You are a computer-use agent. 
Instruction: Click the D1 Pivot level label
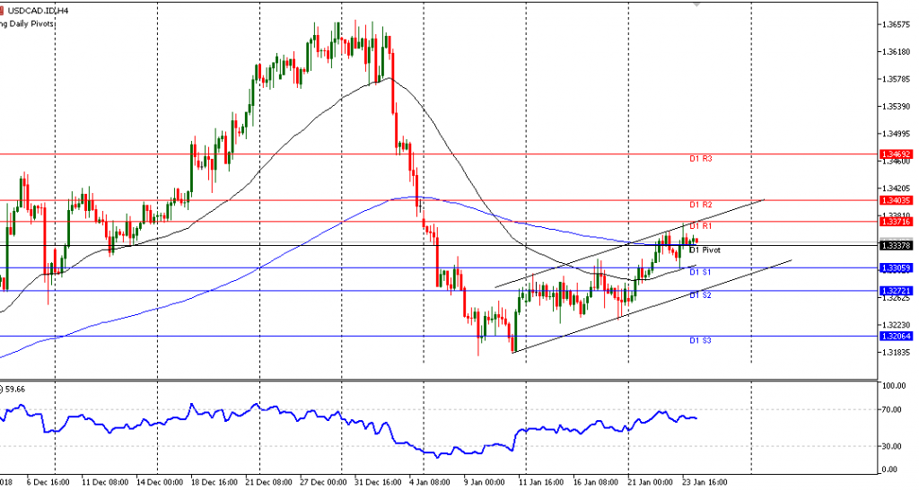[705, 250]
